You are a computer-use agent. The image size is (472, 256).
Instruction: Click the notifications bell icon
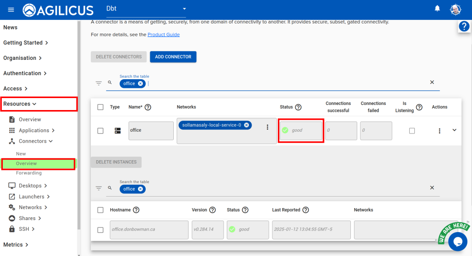point(437,9)
